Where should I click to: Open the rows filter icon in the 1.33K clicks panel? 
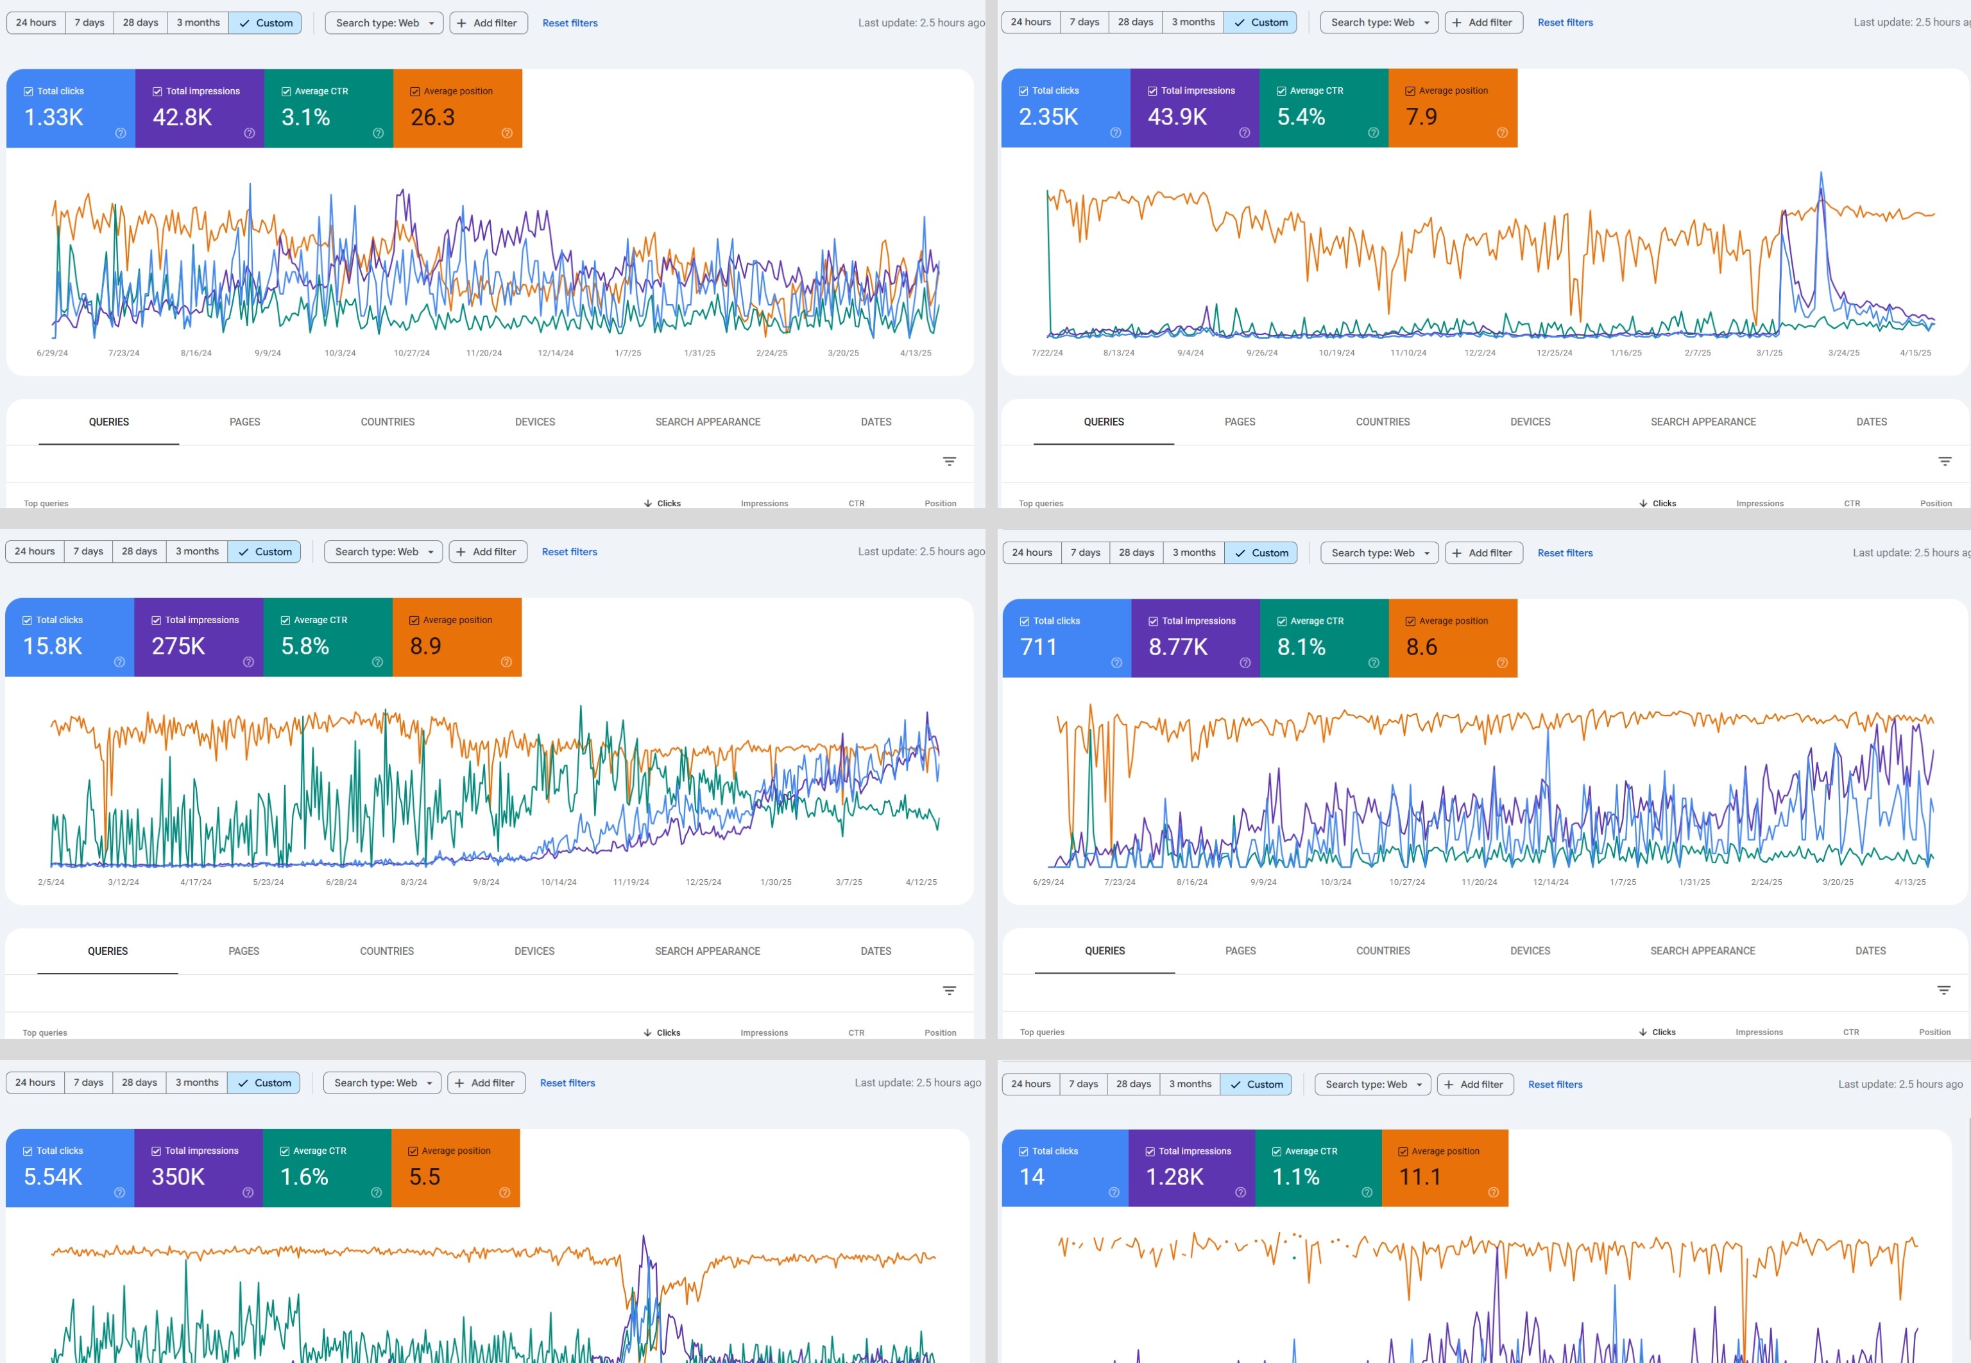click(949, 461)
